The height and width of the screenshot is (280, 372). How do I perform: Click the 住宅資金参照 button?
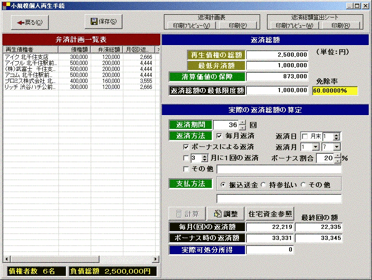tap(270, 214)
